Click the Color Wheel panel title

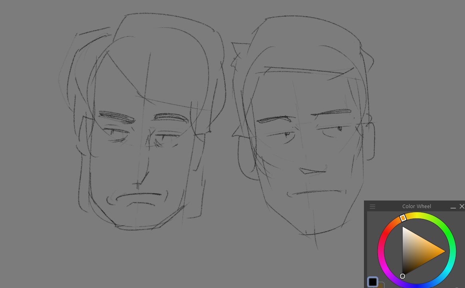(x=416, y=207)
